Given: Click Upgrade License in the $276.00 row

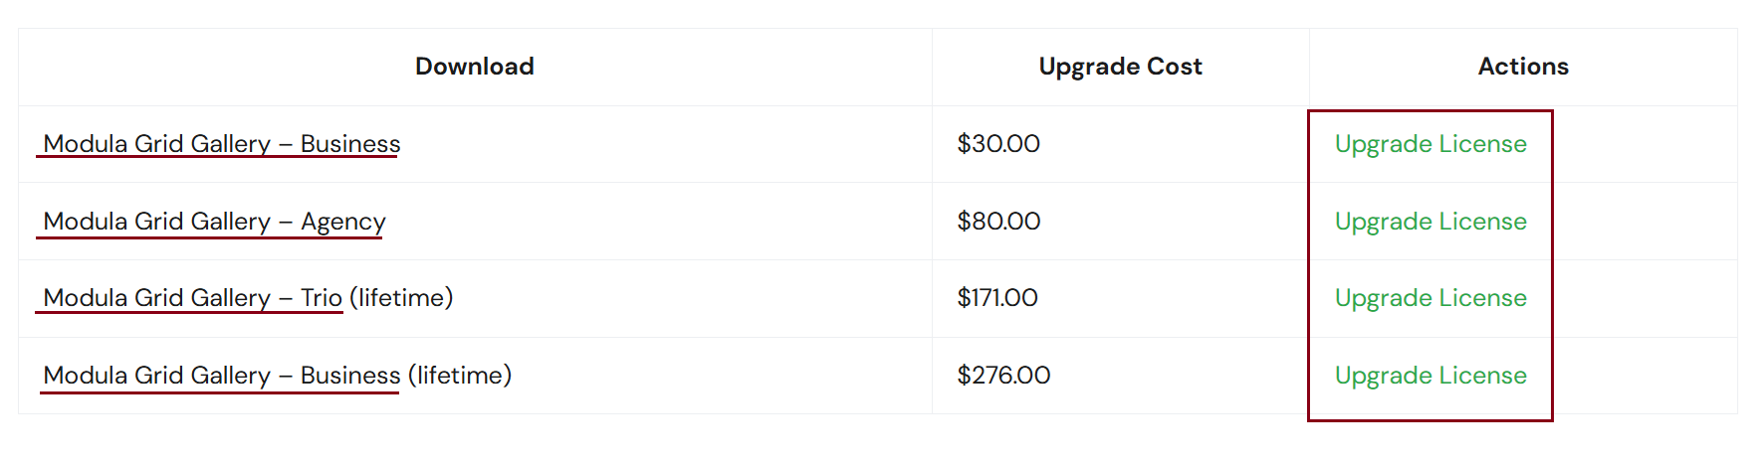Looking at the screenshot, I should click(1429, 376).
